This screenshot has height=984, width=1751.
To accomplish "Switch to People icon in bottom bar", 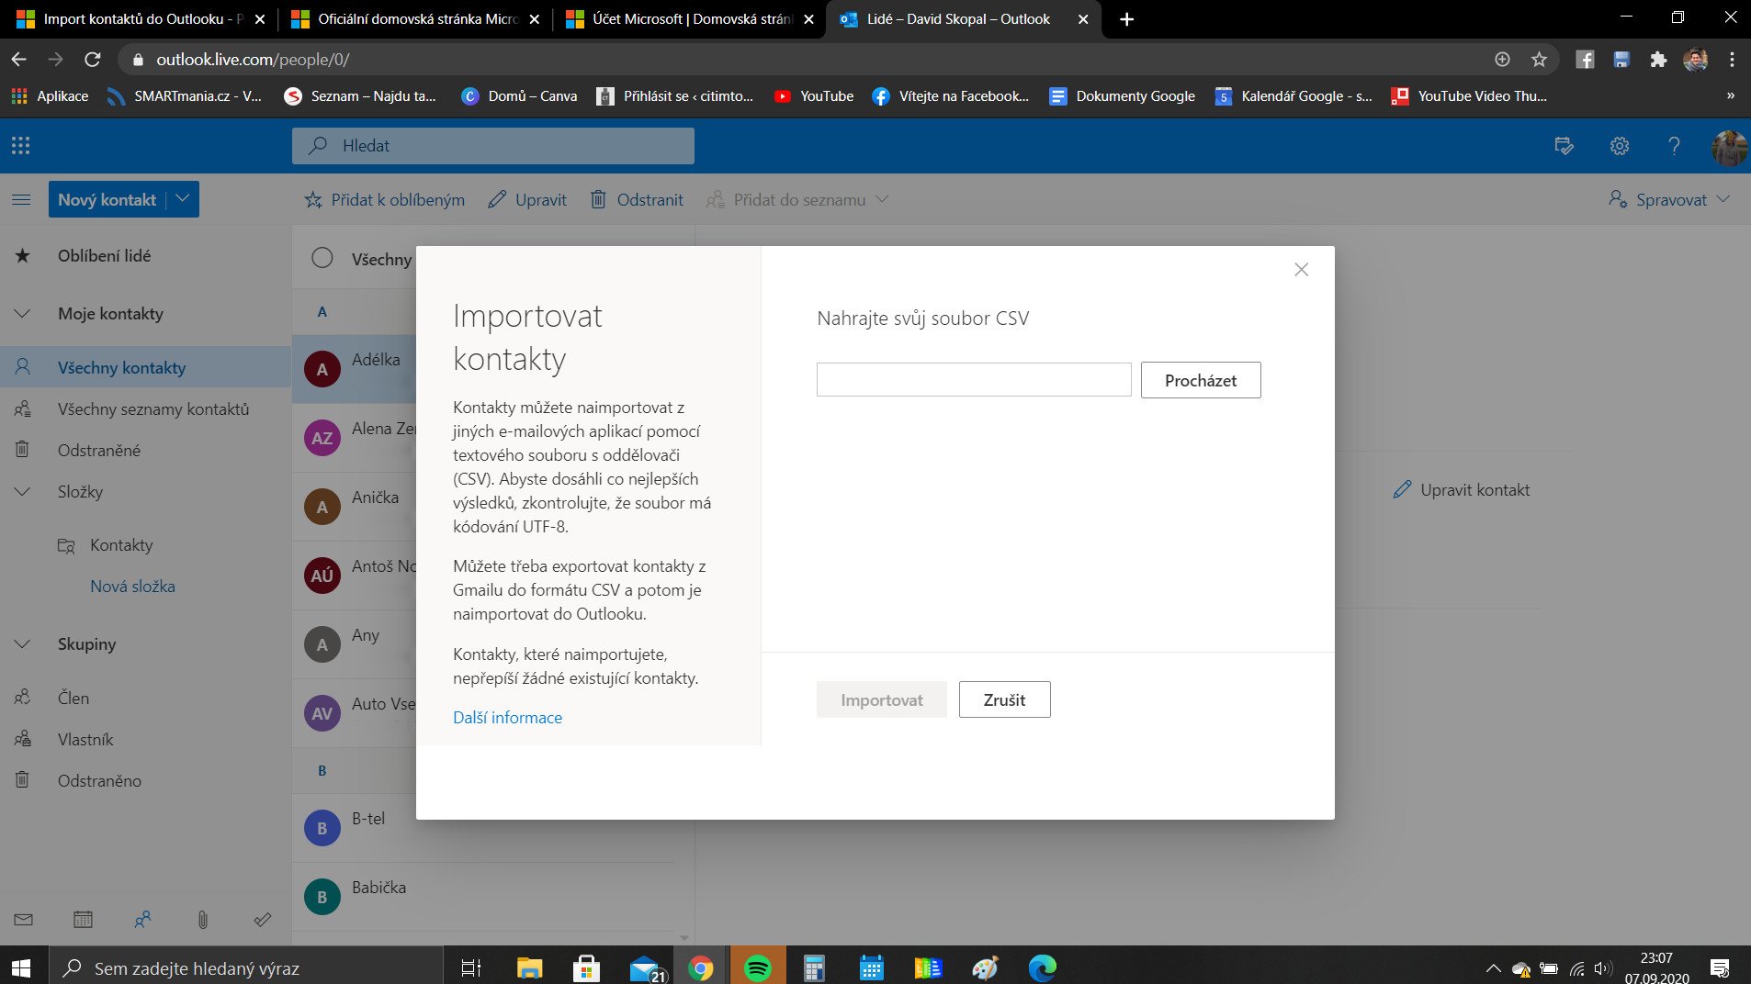I will coord(142,919).
